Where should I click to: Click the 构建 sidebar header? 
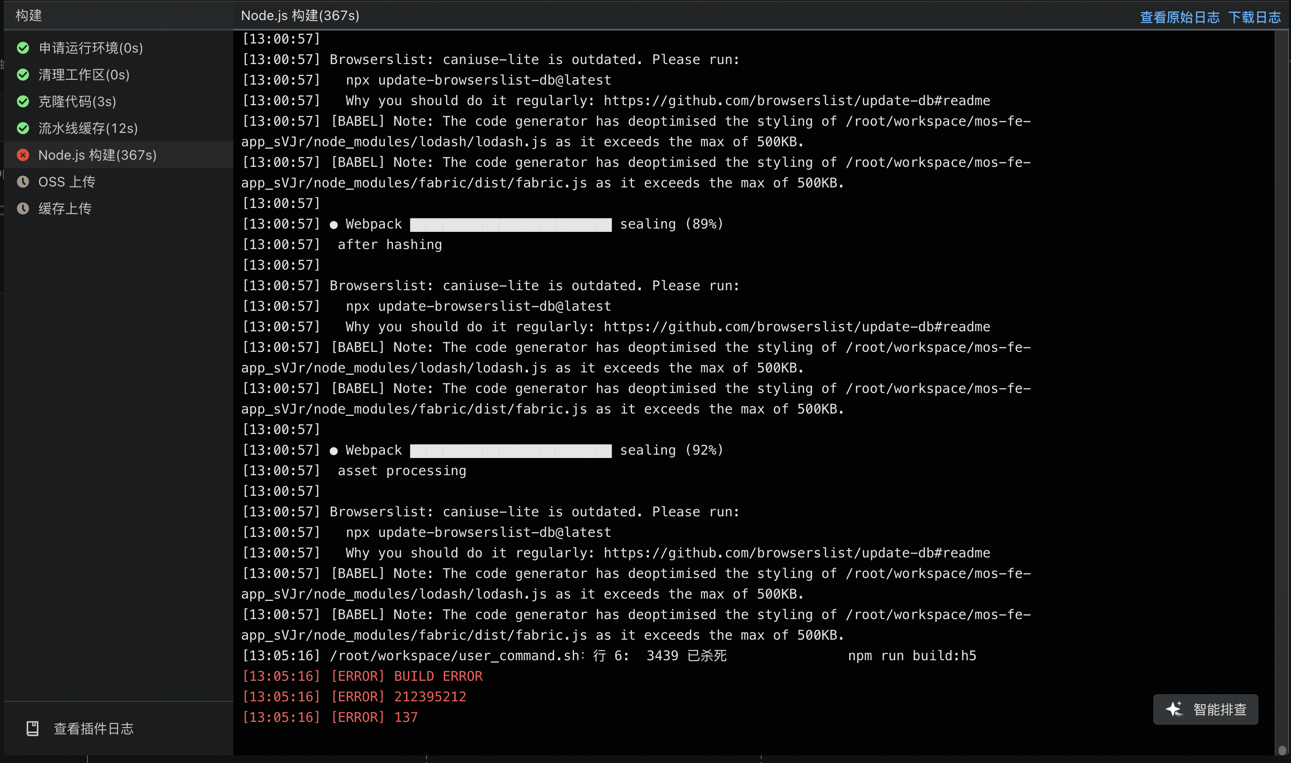29,15
